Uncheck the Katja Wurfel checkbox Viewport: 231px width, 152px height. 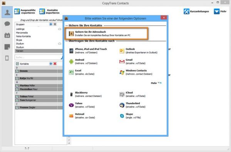(17, 79)
